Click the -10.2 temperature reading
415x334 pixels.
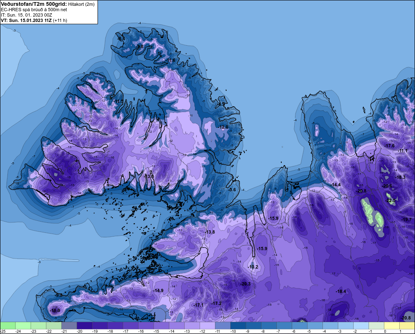(x=253, y=267)
